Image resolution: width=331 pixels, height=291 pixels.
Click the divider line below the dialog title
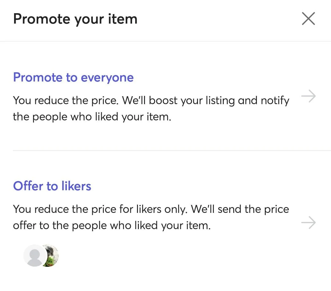165,41
